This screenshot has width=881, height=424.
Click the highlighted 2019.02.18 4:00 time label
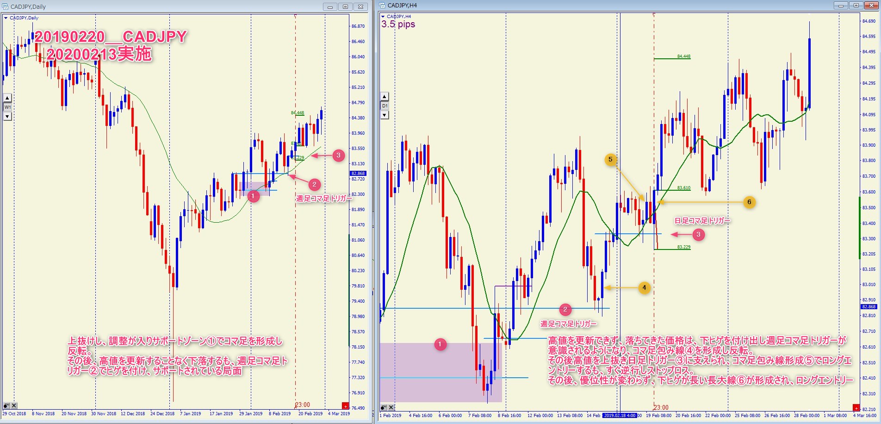point(620,415)
